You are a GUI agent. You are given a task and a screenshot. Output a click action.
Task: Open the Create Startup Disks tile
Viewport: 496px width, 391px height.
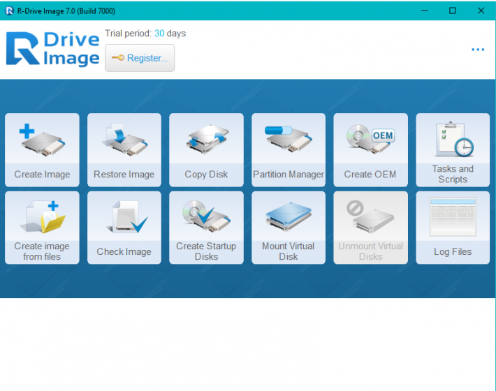click(206, 228)
